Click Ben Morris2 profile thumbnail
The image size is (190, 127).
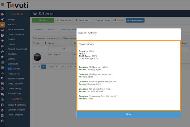[37, 57]
